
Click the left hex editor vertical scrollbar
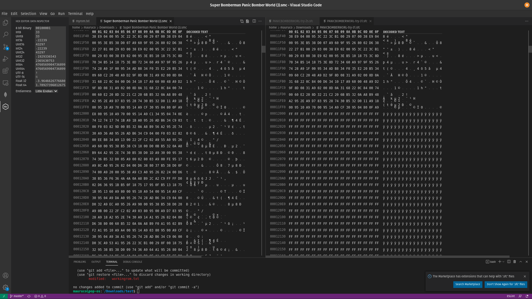click(x=264, y=49)
